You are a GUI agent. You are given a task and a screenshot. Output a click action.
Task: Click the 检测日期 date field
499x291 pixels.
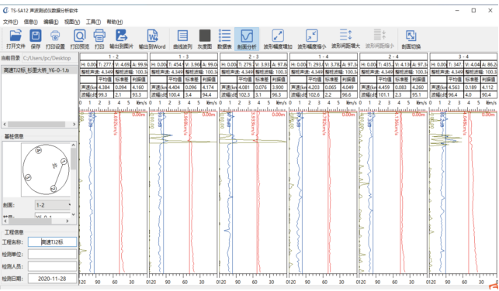click(52, 279)
